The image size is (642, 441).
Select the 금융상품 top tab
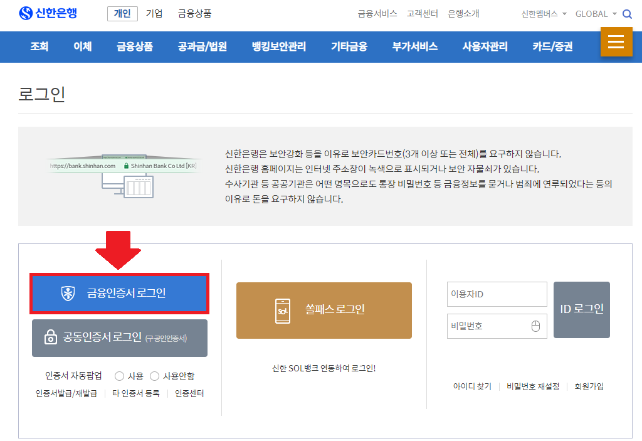pyautogui.click(x=194, y=14)
